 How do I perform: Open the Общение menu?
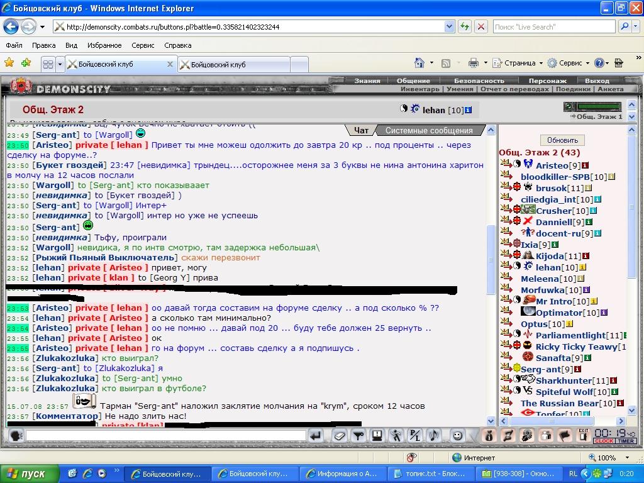pyautogui.click(x=413, y=80)
